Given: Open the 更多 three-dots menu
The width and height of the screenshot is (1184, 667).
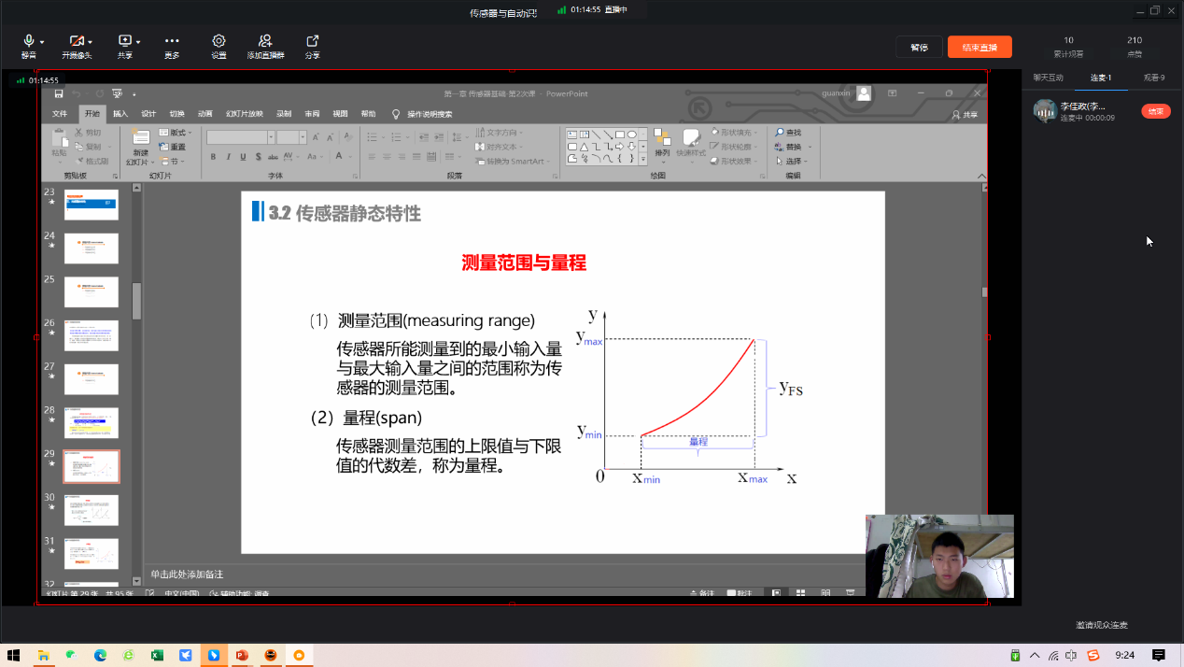Looking at the screenshot, I should 172,42.
